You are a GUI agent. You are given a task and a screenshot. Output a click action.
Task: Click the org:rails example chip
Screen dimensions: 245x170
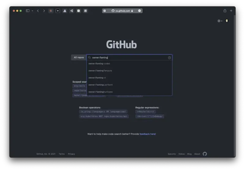pos(79,86)
